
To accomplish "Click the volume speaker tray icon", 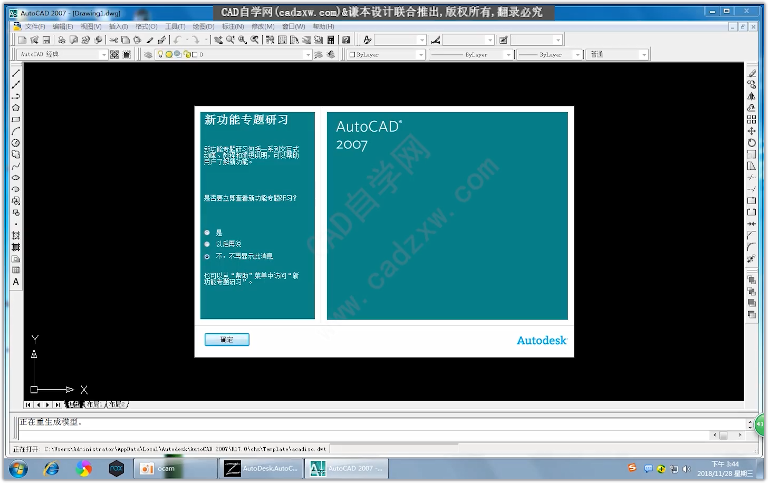I will point(686,469).
